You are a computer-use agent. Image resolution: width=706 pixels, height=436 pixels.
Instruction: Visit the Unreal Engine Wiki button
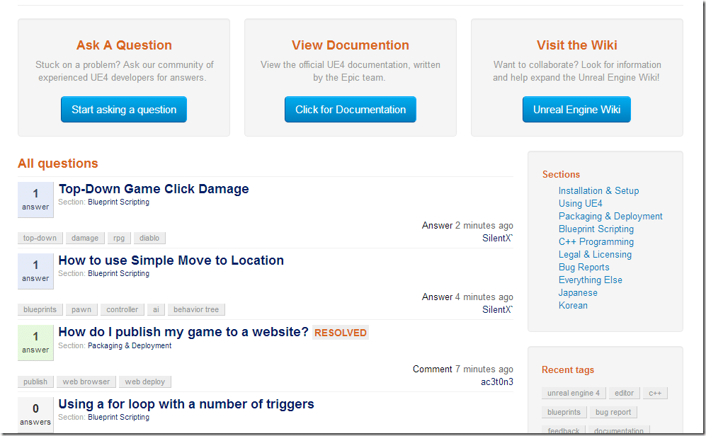click(576, 110)
